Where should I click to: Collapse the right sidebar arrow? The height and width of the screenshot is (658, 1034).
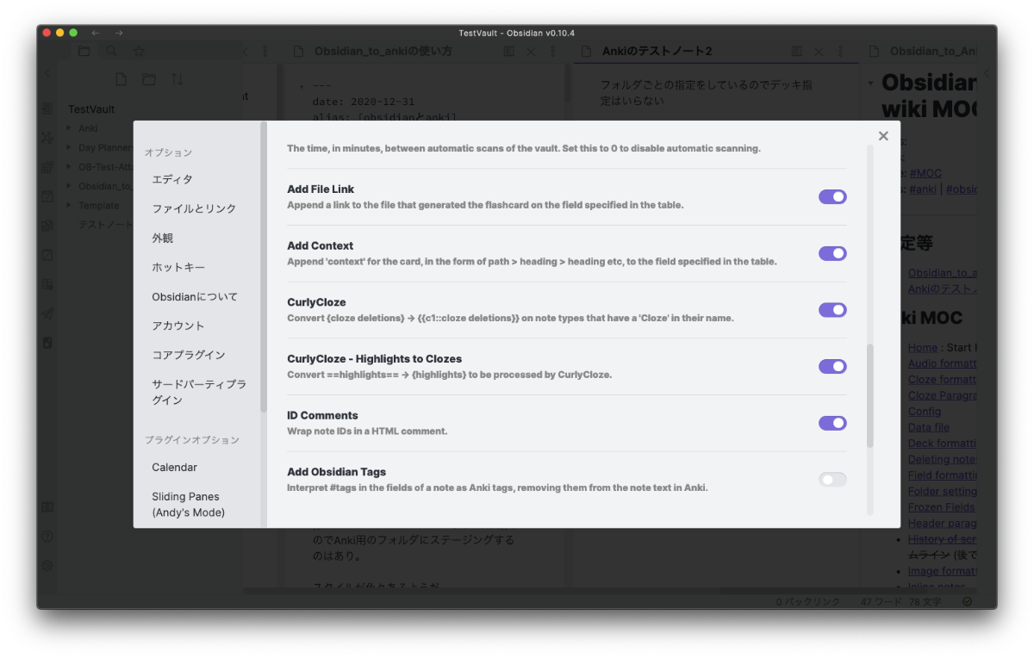tap(987, 74)
